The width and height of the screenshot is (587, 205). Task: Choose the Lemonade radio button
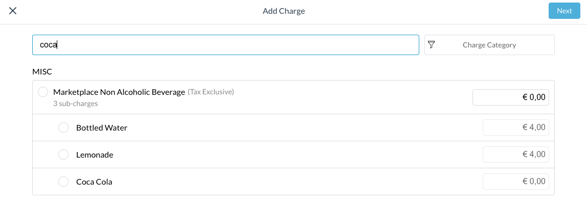(x=63, y=155)
